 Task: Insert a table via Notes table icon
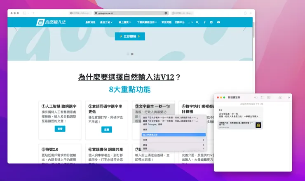269,97
